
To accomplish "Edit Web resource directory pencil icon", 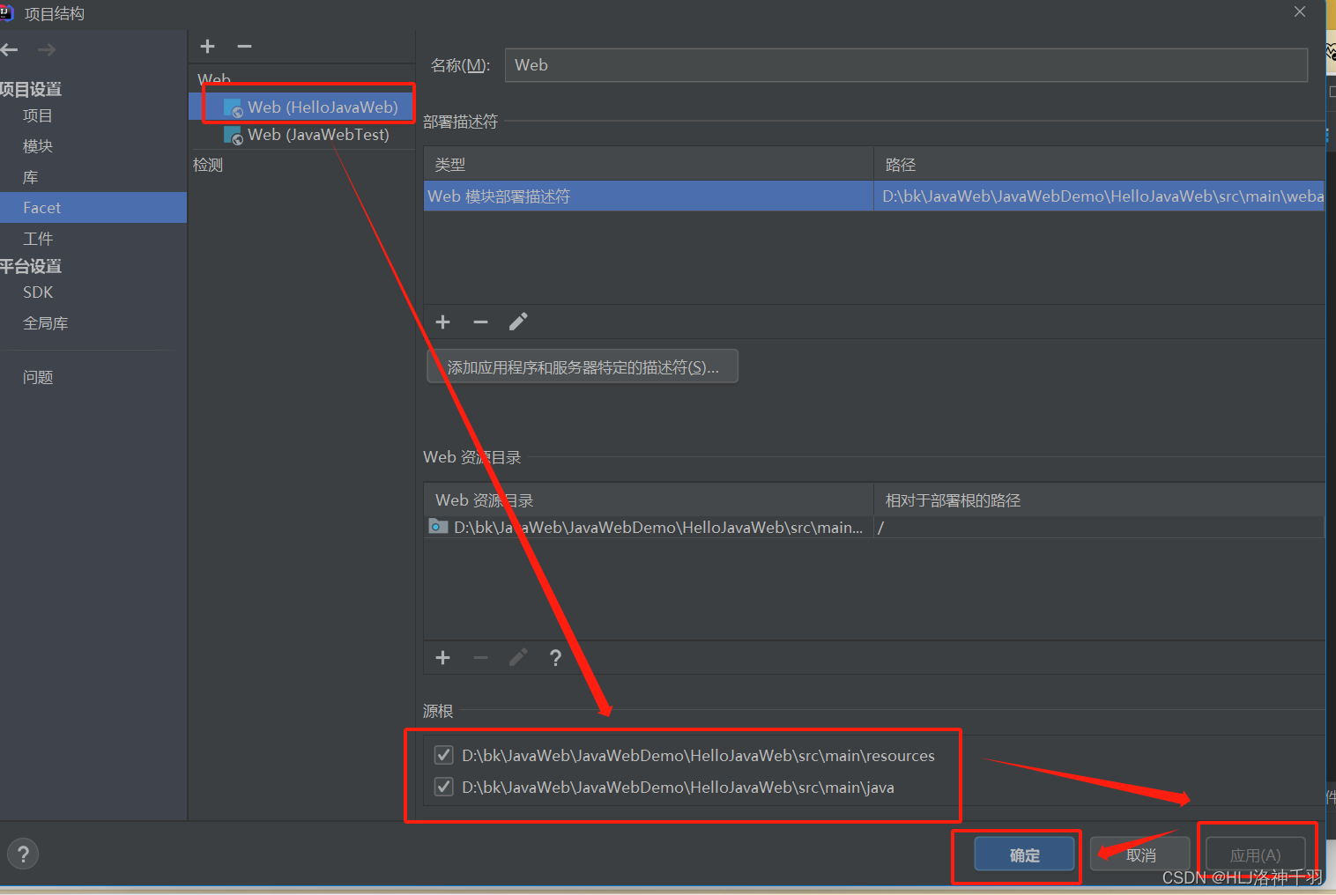I will (518, 658).
